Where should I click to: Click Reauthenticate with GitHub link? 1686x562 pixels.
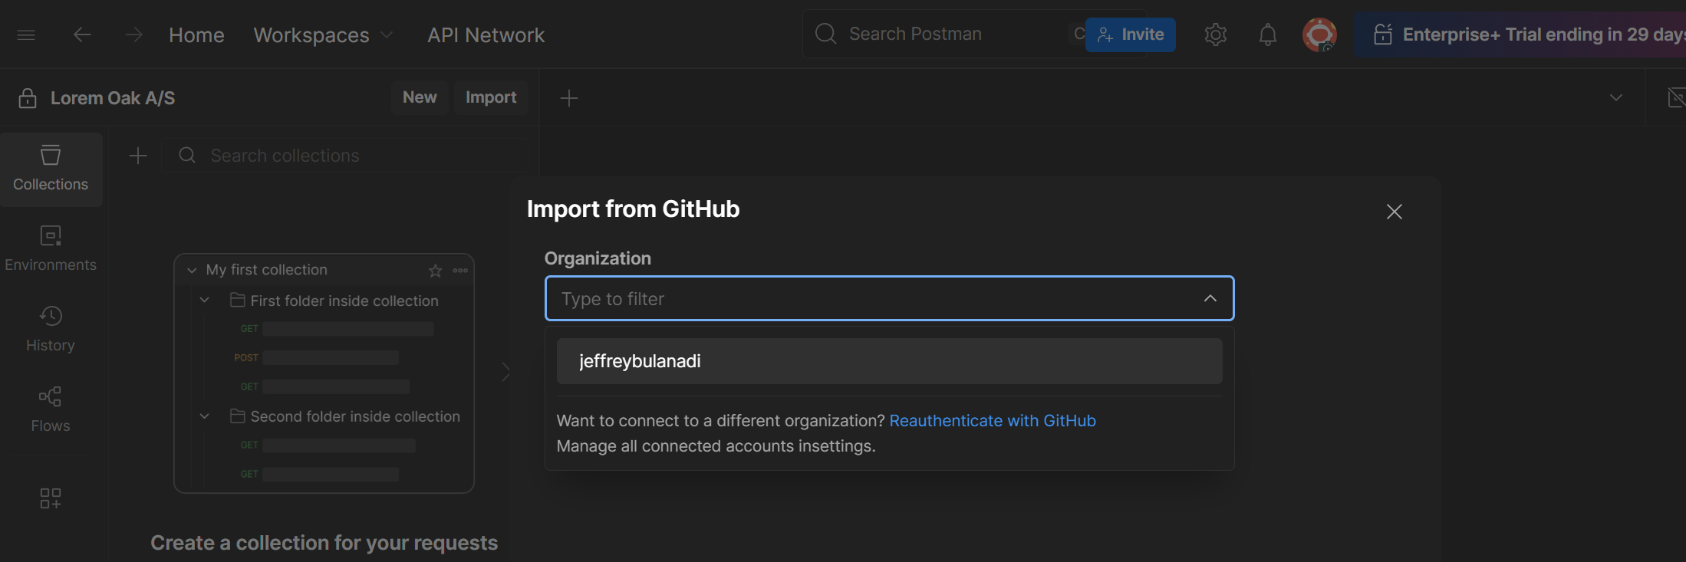(x=993, y=421)
